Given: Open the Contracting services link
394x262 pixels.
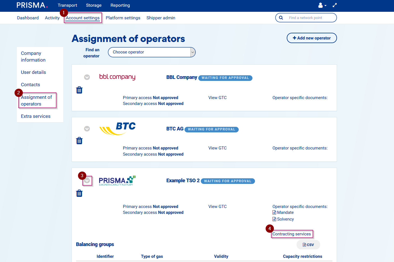Looking at the screenshot, I should (x=291, y=234).
